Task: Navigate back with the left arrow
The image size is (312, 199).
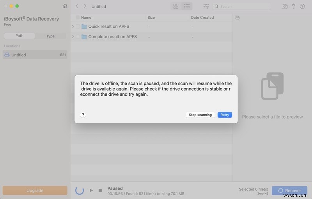Action: click(x=77, y=6)
